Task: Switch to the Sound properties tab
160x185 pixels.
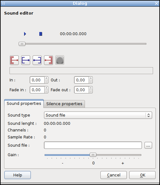Action: tap(24, 104)
